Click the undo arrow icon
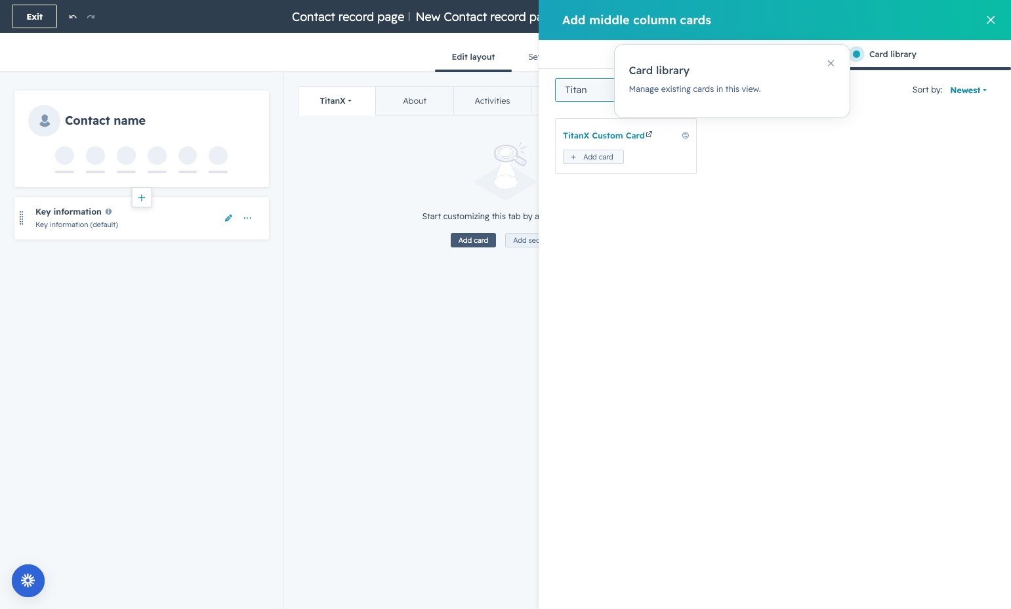Viewport: 1011px width, 609px height. 73,16
